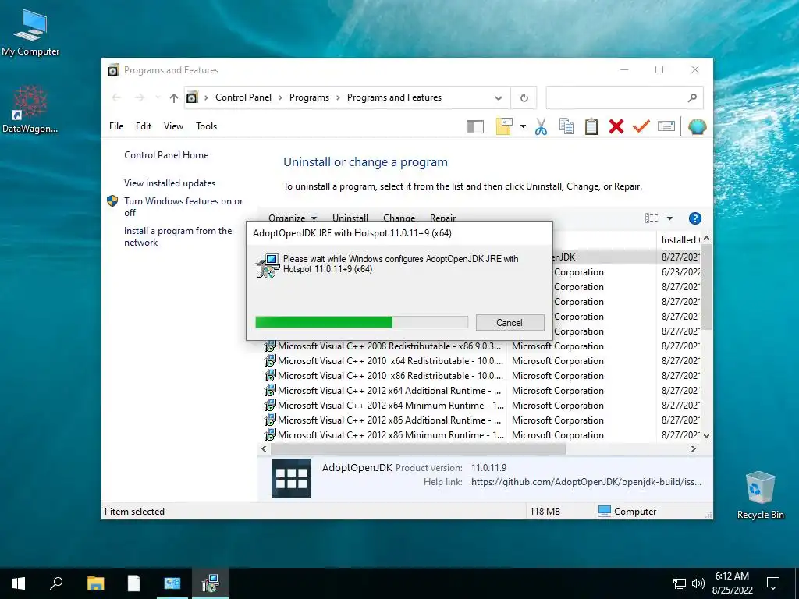Click the Uninstall command

pyautogui.click(x=350, y=218)
